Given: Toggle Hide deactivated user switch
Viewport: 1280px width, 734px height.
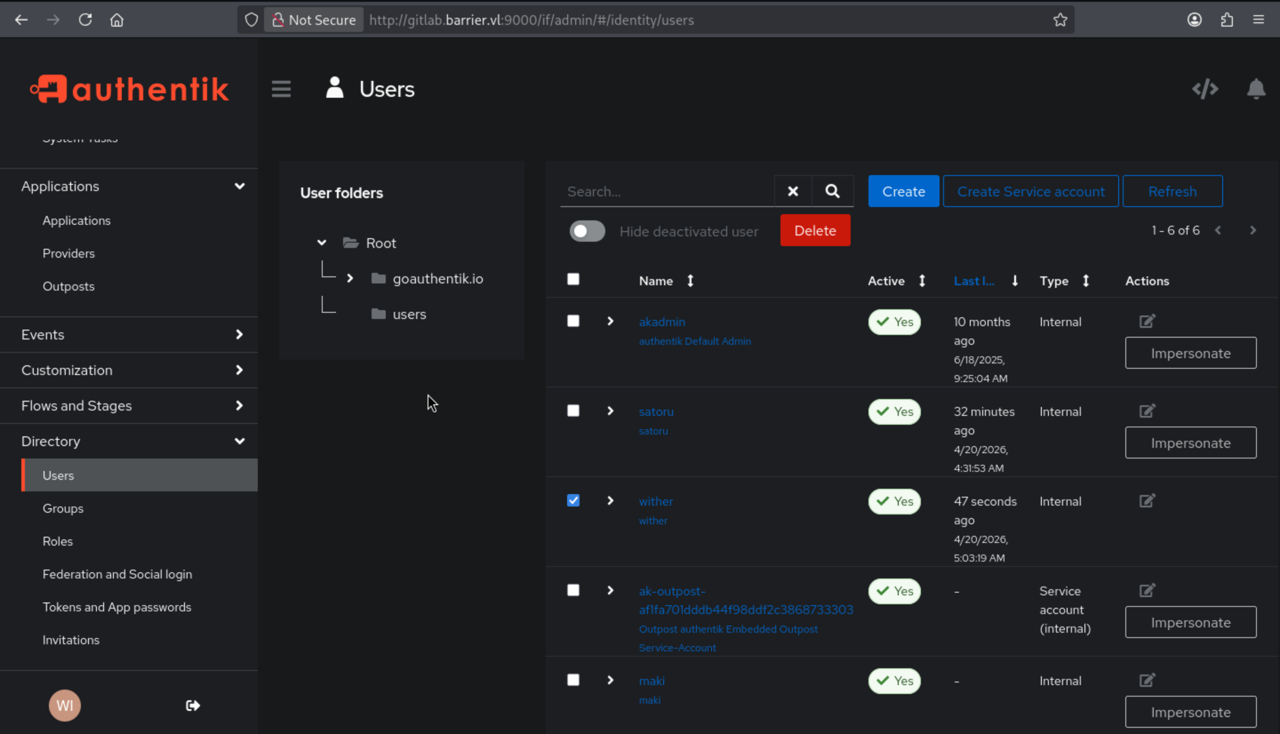Looking at the screenshot, I should tap(587, 231).
